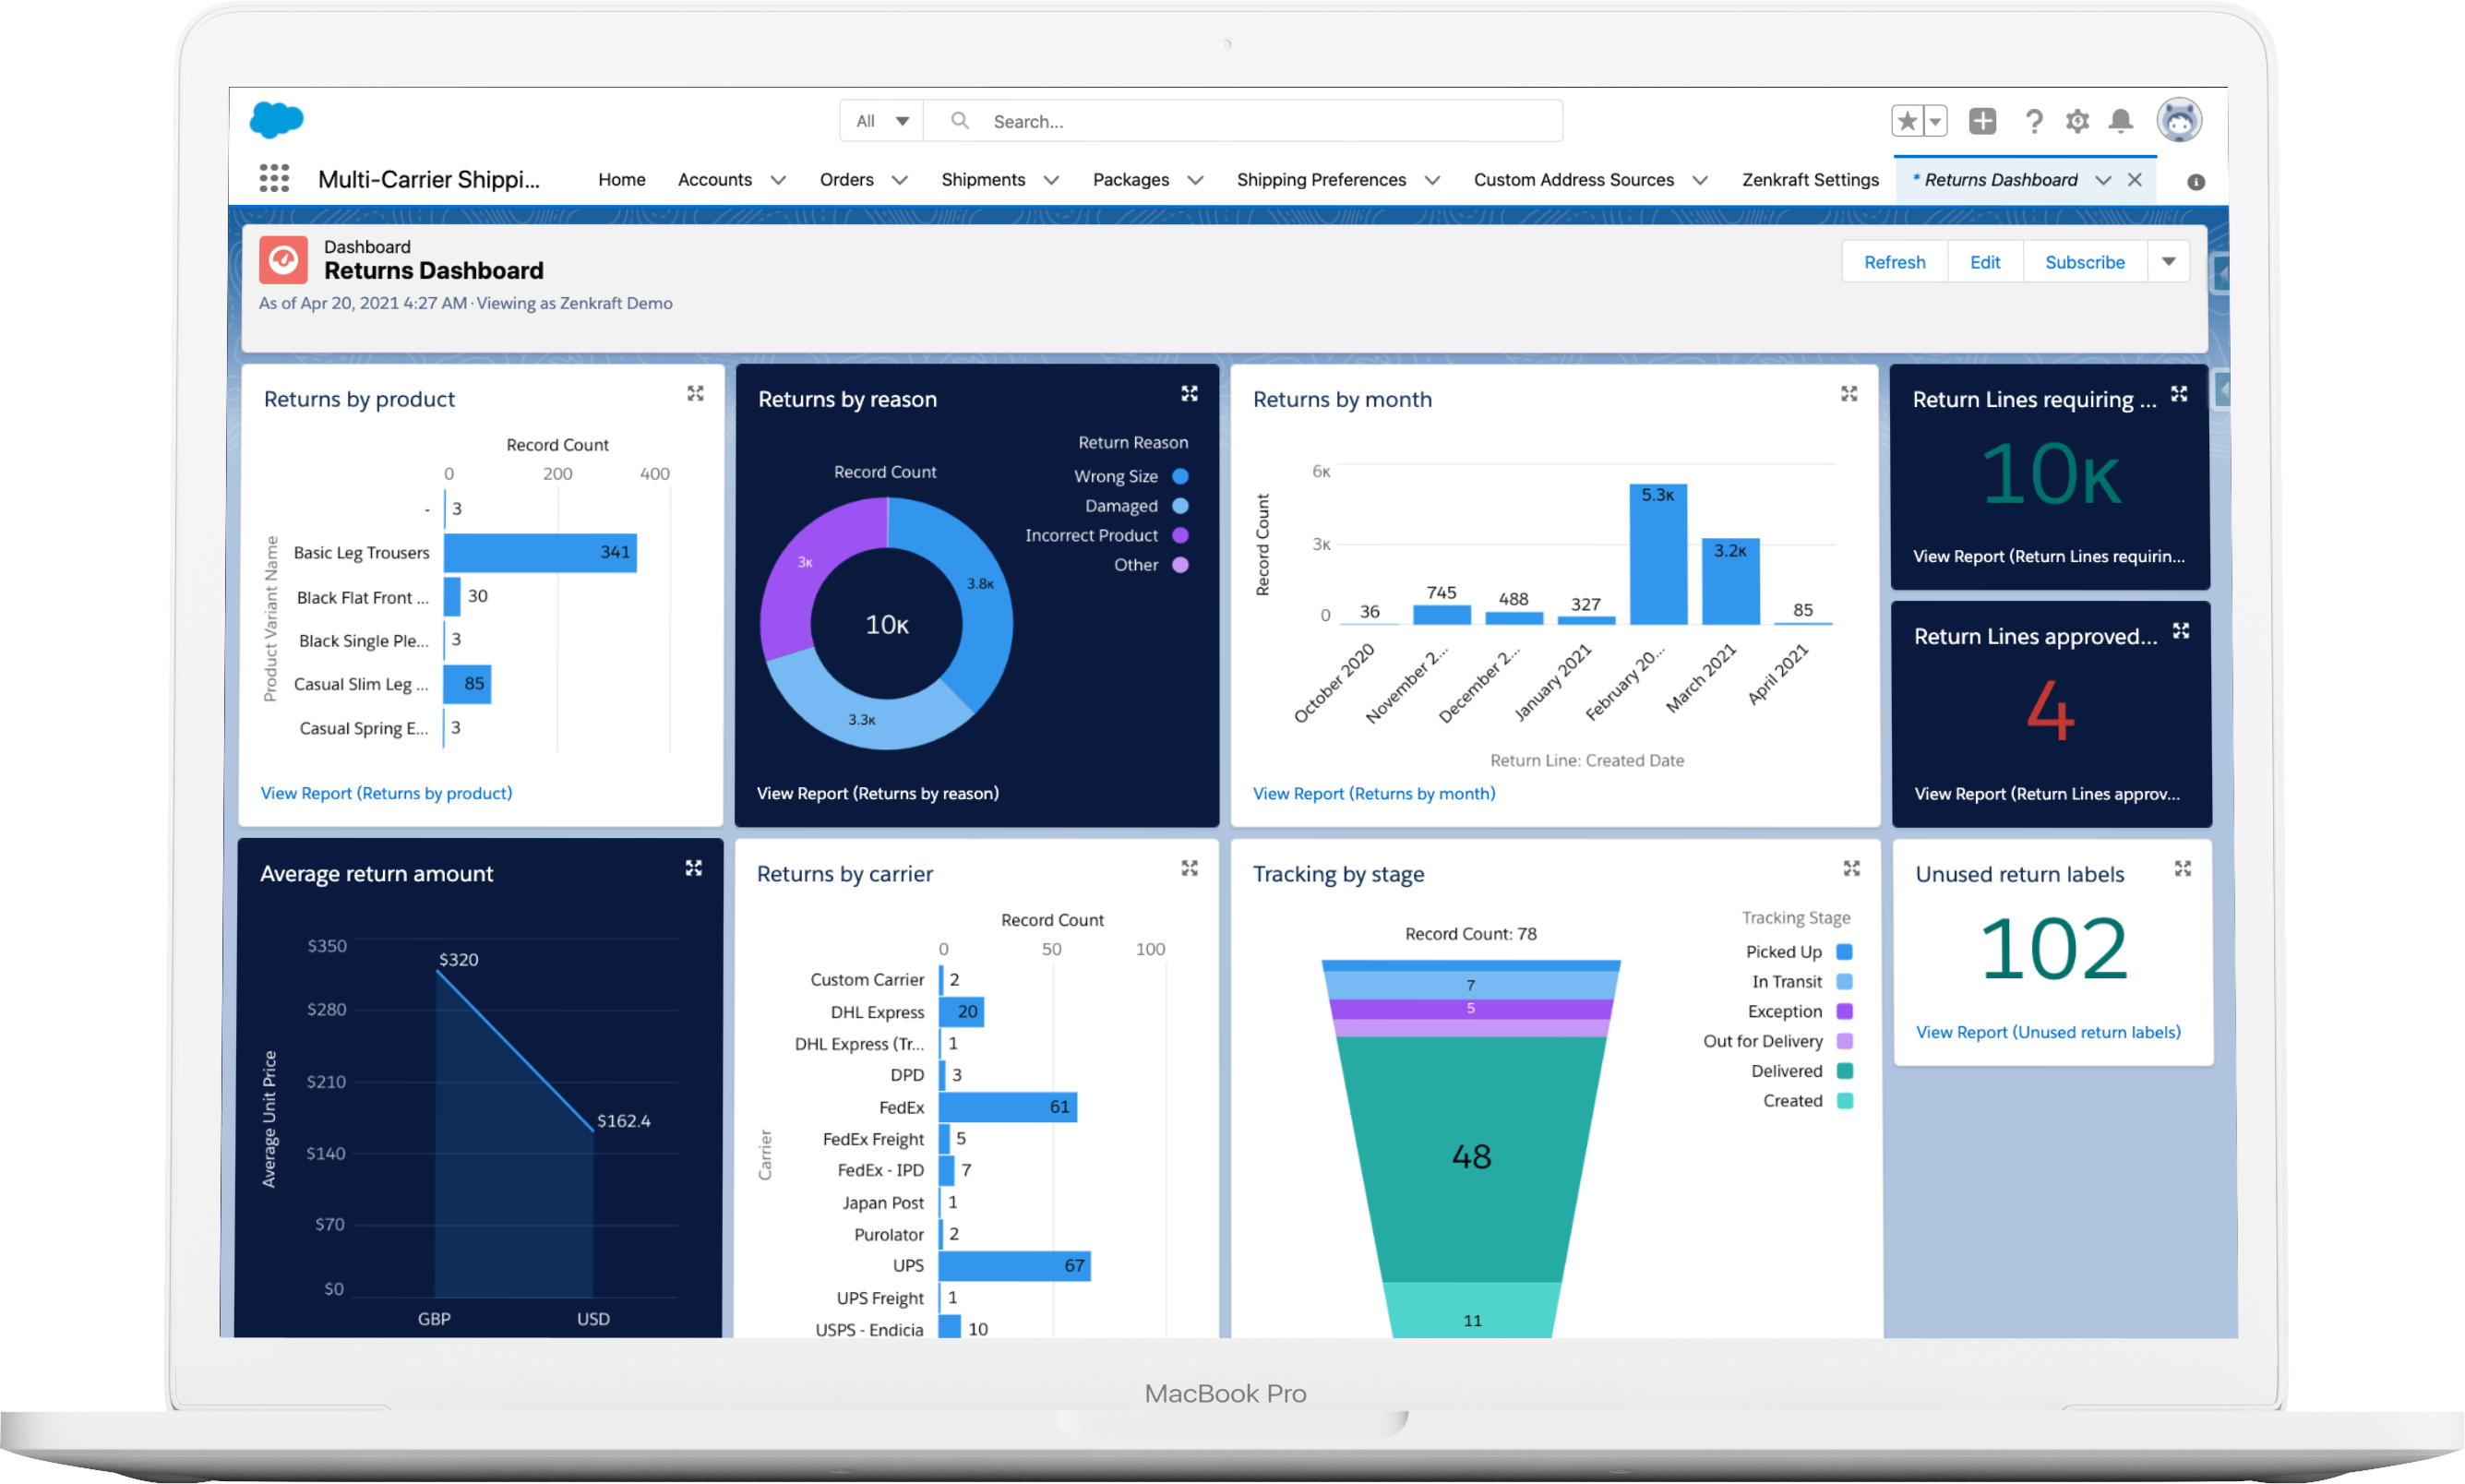Show notifications bell
The width and height of the screenshot is (2465, 1484).
[2120, 121]
